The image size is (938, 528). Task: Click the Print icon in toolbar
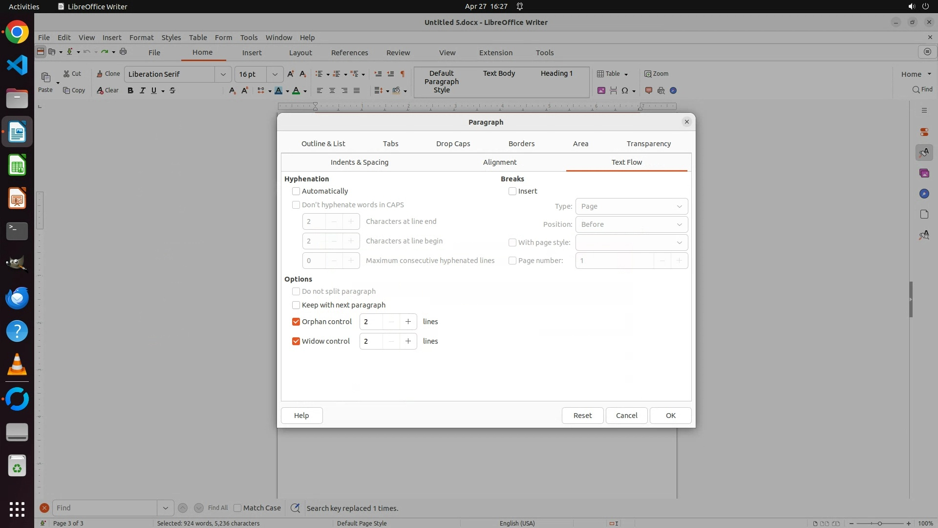[123, 52]
